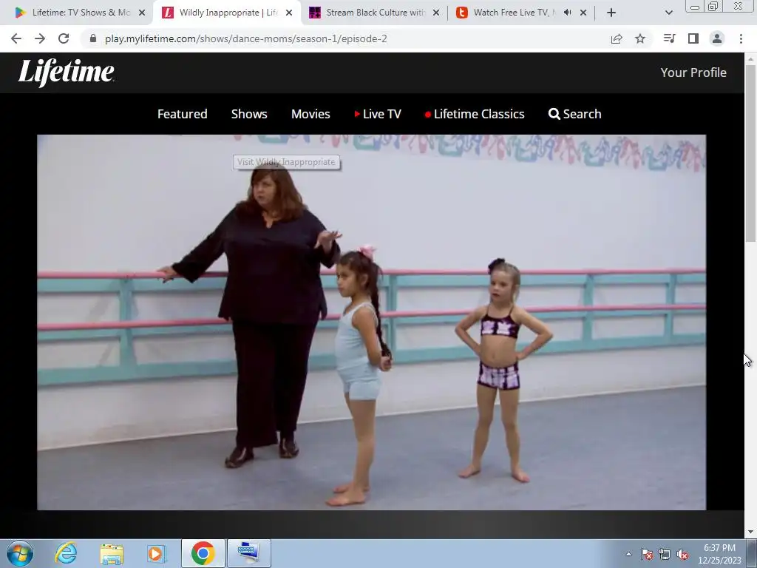Image resolution: width=757 pixels, height=568 pixels.
Task: Click the scrollbar down arrow
Action: tap(750, 532)
